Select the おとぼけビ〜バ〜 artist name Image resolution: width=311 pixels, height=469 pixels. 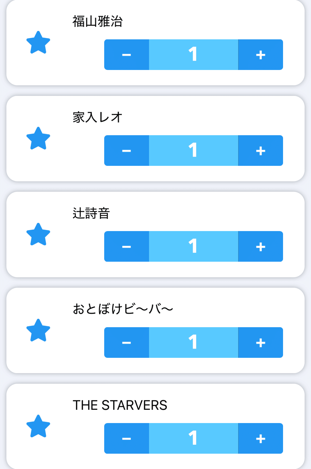coord(123,309)
